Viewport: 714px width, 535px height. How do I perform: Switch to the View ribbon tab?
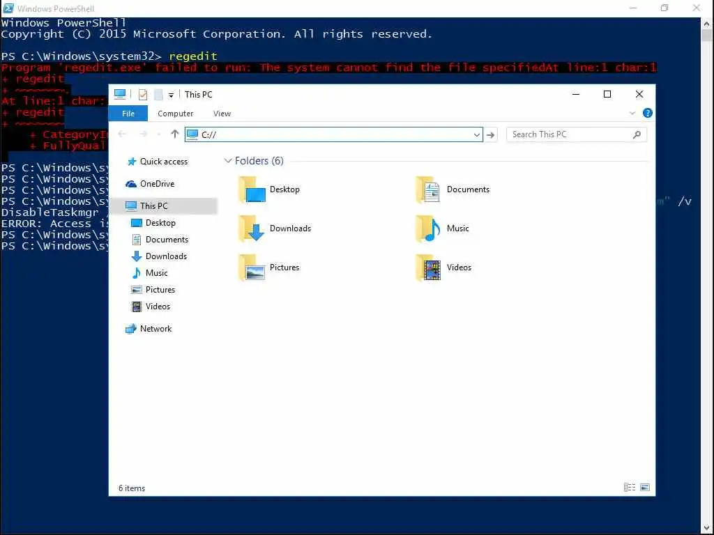(x=222, y=114)
